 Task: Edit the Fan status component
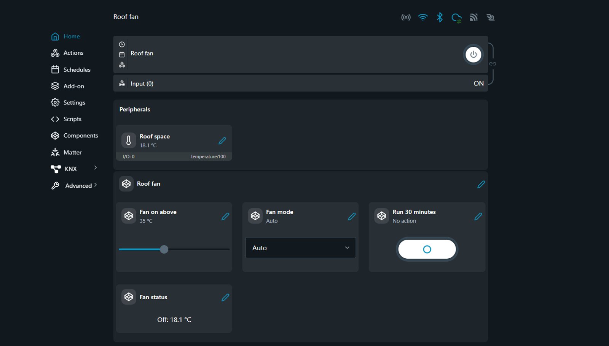click(x=225, y=297)
